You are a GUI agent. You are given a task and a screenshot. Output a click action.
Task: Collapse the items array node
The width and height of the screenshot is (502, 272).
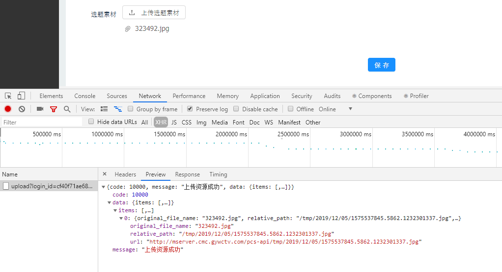pyautogui.click(x=115, y=210)
